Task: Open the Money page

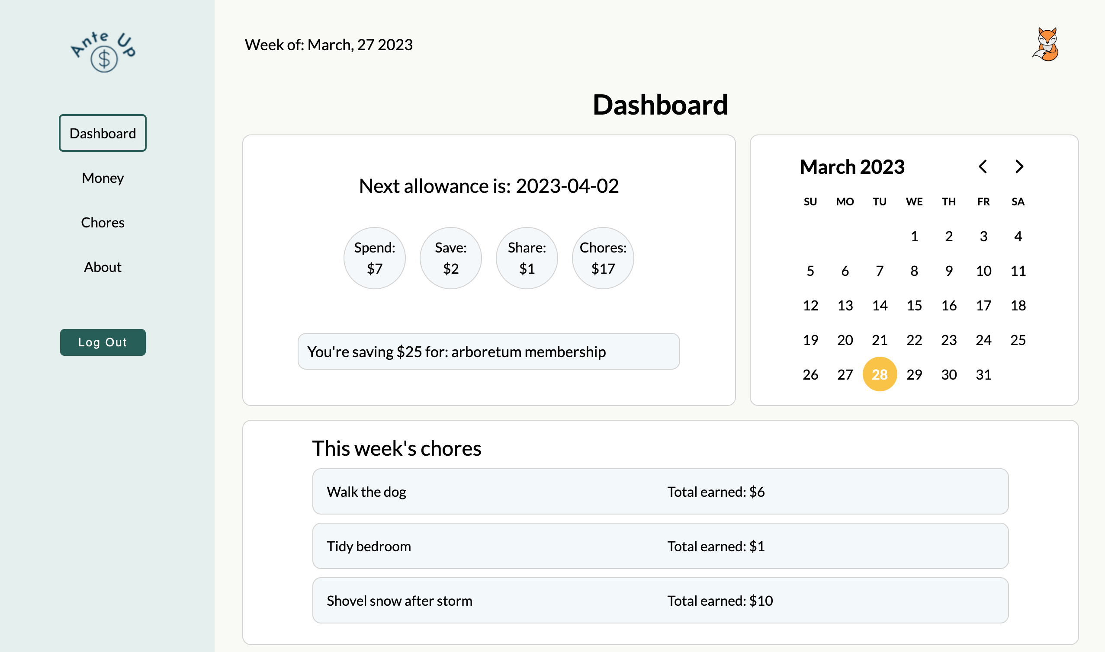Action: pos(103,178)
